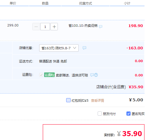Click the plus button to increase quantity
The width and height of the screenshot is (146, 140).
tap(54, 27)
